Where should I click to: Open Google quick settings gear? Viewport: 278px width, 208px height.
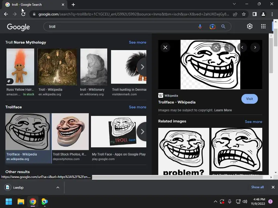pyautogui.click(x=250, y=26)
